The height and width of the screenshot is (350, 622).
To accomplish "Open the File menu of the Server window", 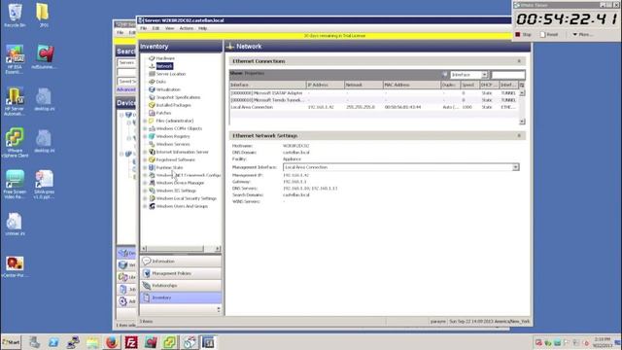I will (x=143, y=28).
